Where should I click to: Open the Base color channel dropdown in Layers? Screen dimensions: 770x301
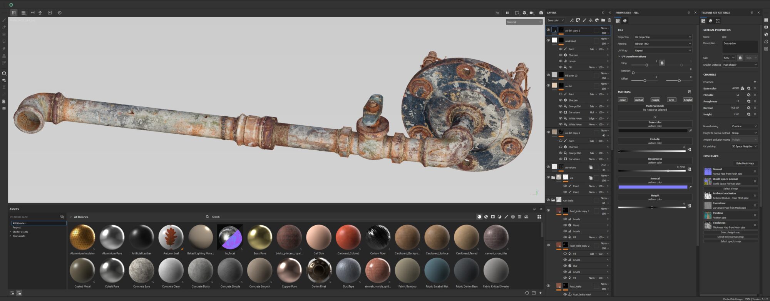556,20
